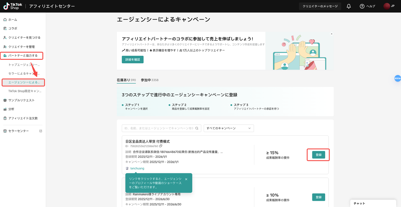
Task: Close the agency link tooltip
Action: tap(186, 179)
